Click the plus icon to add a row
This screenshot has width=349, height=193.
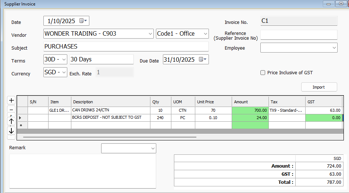11,100
